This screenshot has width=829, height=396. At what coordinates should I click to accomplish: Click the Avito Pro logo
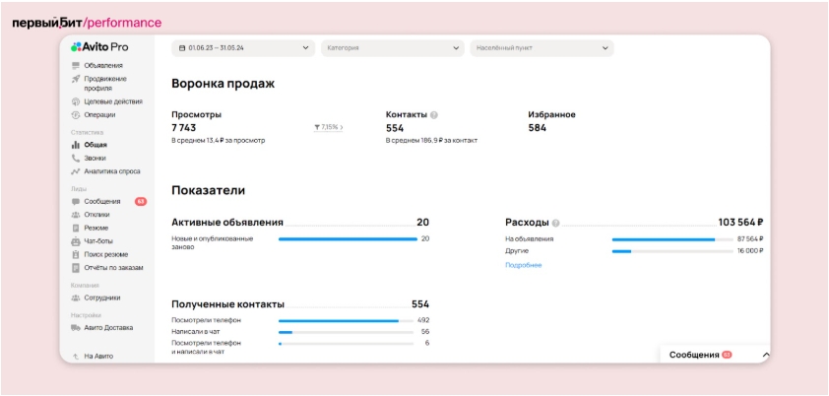click(x=99, y=47)
